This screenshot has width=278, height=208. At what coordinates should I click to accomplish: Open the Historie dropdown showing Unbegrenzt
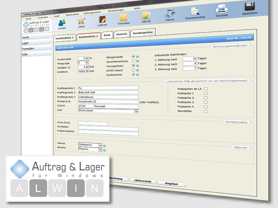pyautogui.click(x=90, y=145)
